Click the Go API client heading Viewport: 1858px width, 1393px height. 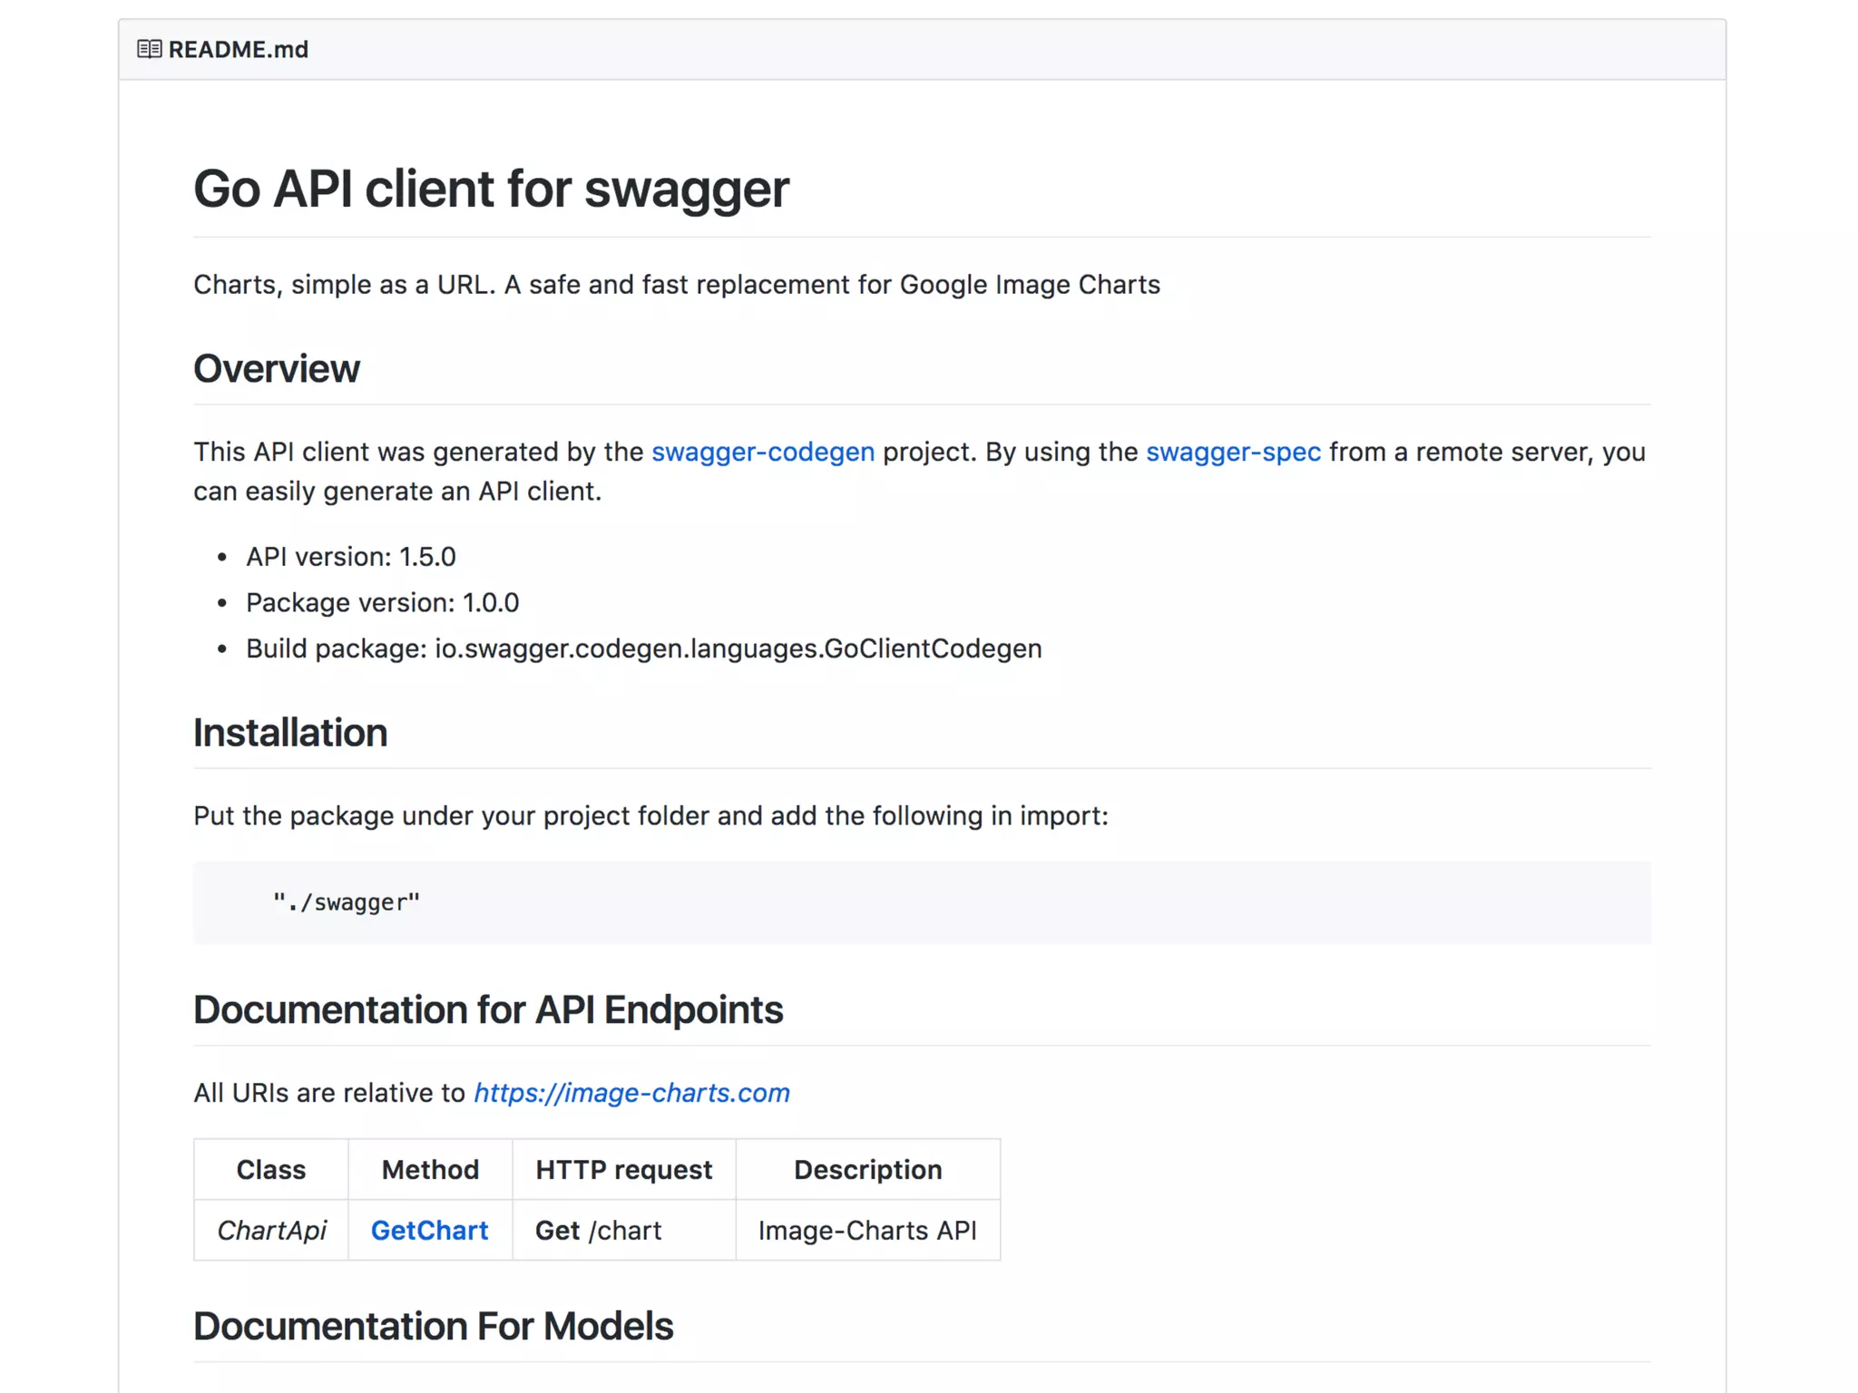coord(491,189)
